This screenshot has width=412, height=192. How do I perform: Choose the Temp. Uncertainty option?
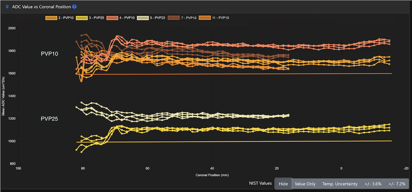[340, 184]
